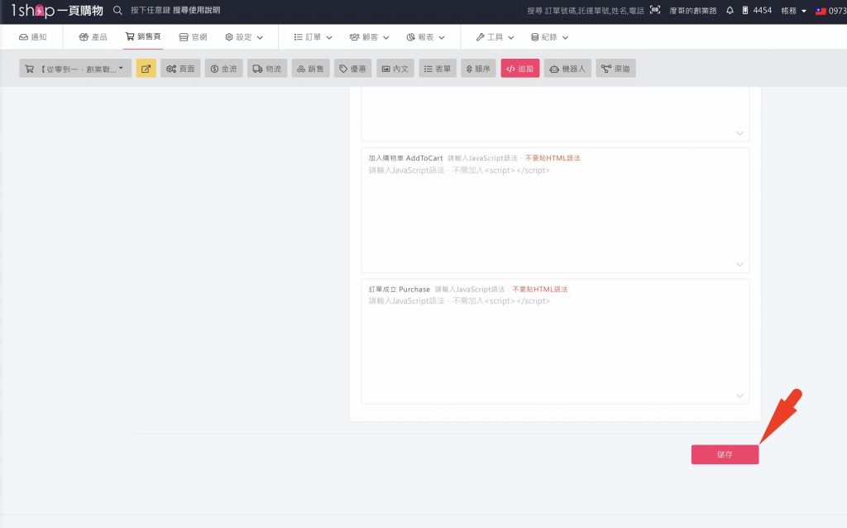847x528 pixels.
Task: Select the 物流 logistics icon
Action: (267, 68)
